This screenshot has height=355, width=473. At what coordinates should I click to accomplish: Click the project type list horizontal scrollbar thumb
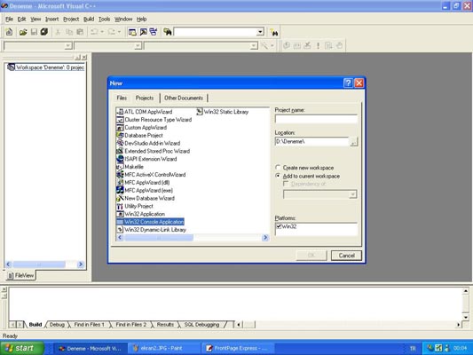[159, 238]
